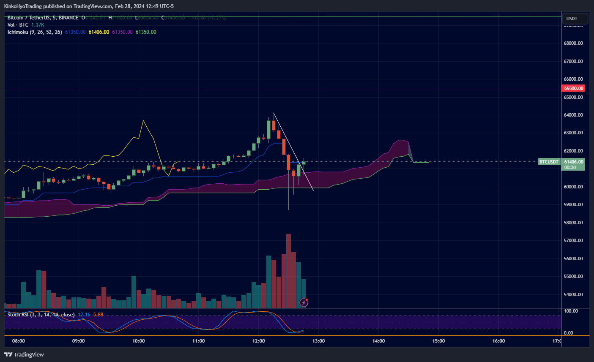Click the Stoch RSI 100.00 scale label

(x=571, y=311)
